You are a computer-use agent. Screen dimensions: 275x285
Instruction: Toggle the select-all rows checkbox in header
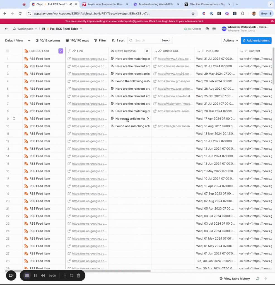coord(8,51)
